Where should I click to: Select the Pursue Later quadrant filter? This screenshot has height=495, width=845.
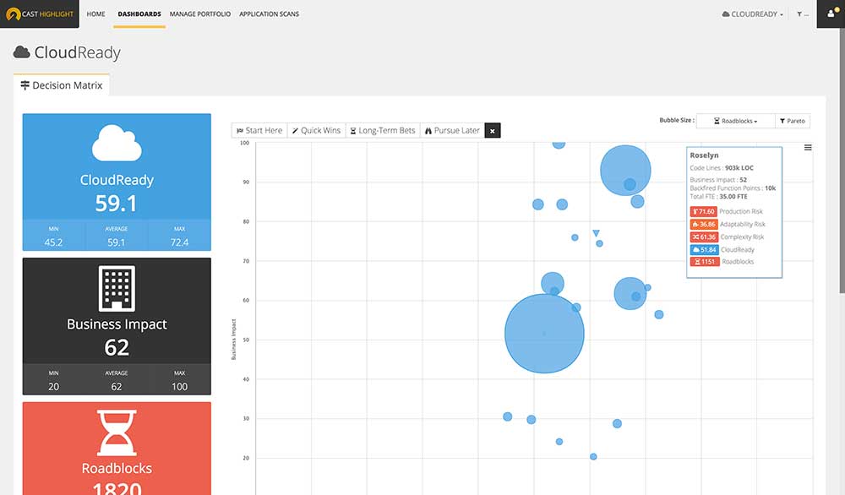point(452,130)
